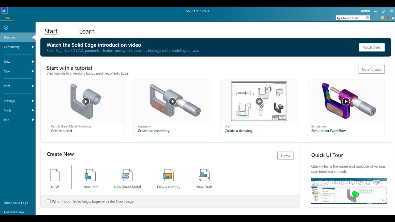The height and width of the screenshot is (222, 395).
Task: Click the Browse button in Create New
Action: tap(285, 155)
